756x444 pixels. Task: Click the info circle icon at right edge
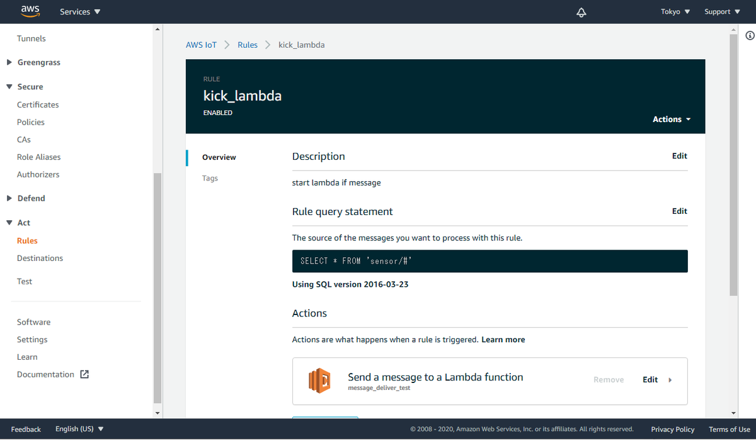pos(750,36)
